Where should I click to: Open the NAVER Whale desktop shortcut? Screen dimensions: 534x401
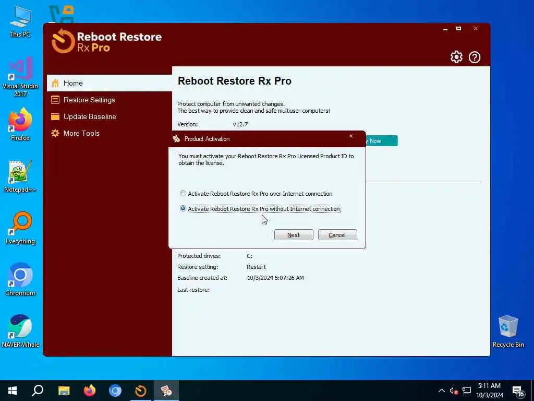point(20,331)
